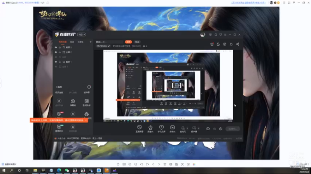Edit the stream title 测试一下~ field

coord(109,42)
